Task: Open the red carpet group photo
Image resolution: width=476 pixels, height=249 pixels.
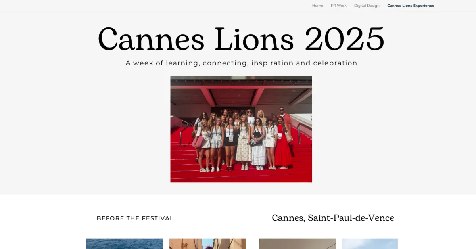Action: (241, 129)
